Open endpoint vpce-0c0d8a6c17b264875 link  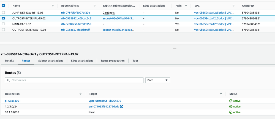[x=105, y=101]
